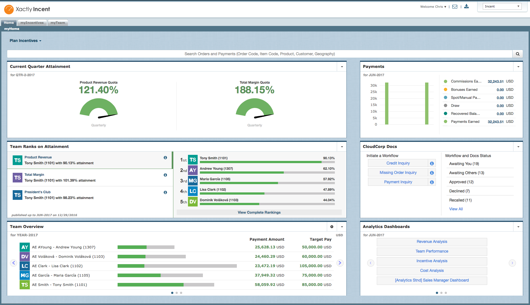Select second pagination dot in Team Overview
The height and width of the screenshot is (305, 530).
(177, 293)
